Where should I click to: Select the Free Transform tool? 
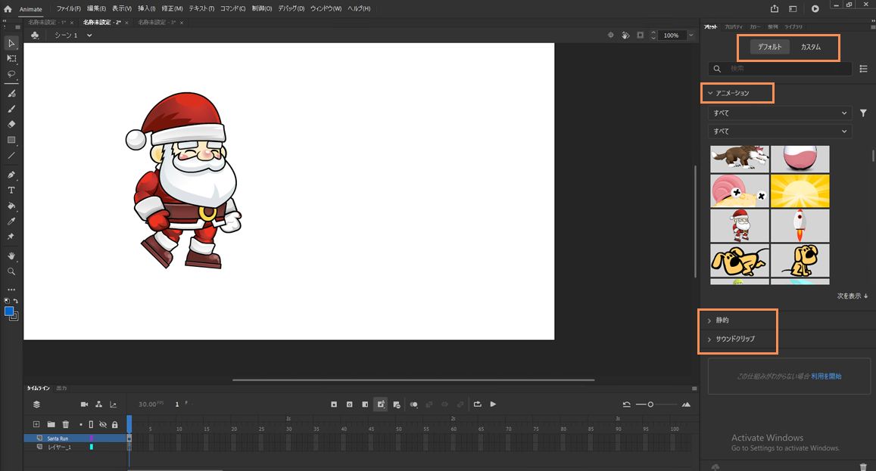(11, 58)
